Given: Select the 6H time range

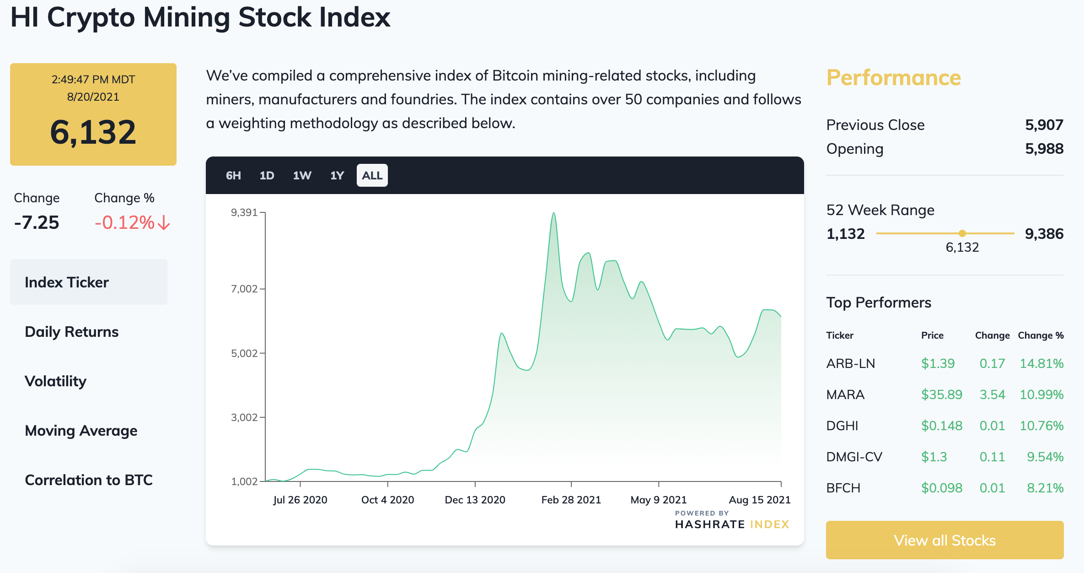Looking at the screenshot, I should click(233, 175).
